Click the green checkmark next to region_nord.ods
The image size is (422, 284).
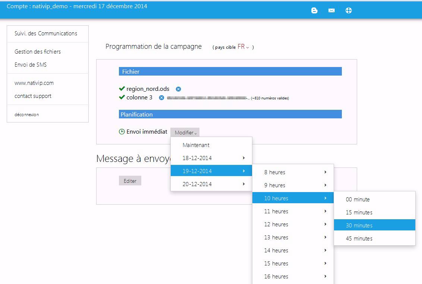(x=122, y=88)
